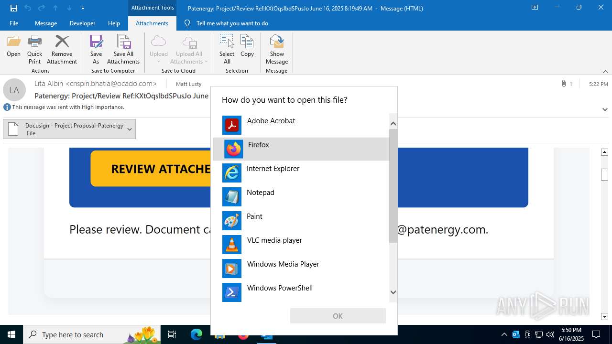
Task: Open the notification center icon
Action: click(596, 334)
